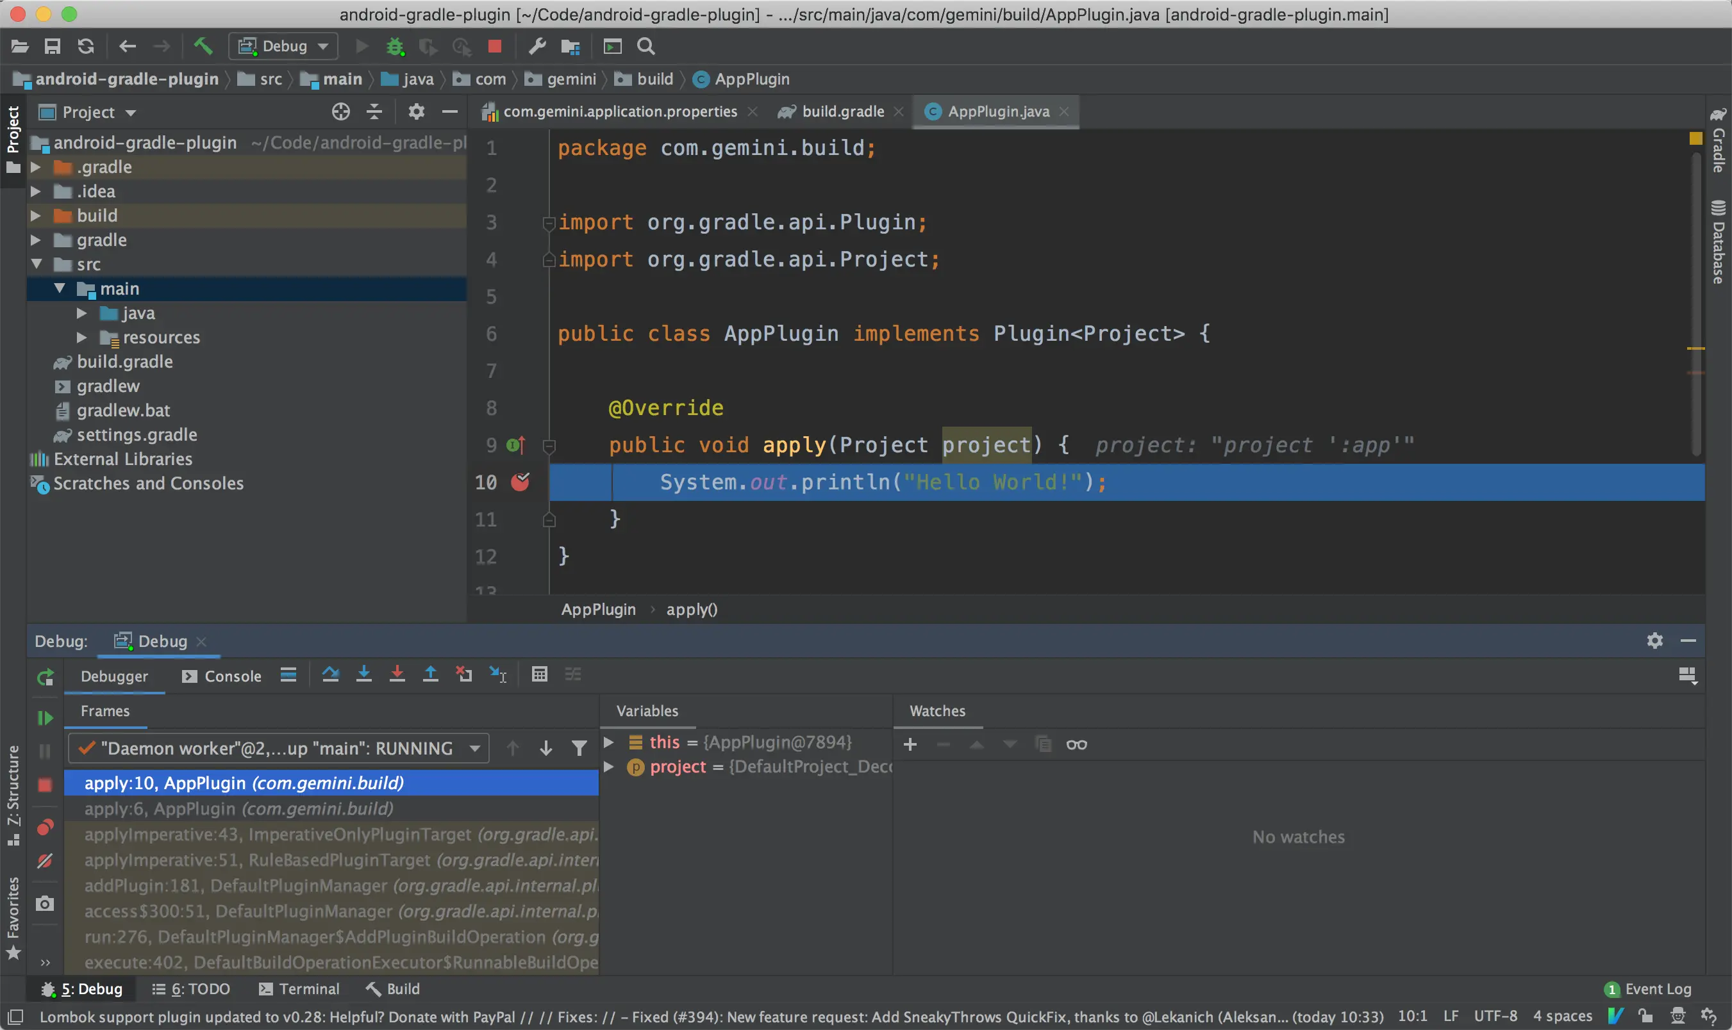Expand the project variable node
Screen dimensions: 1732x1030
tap(609, 766)
